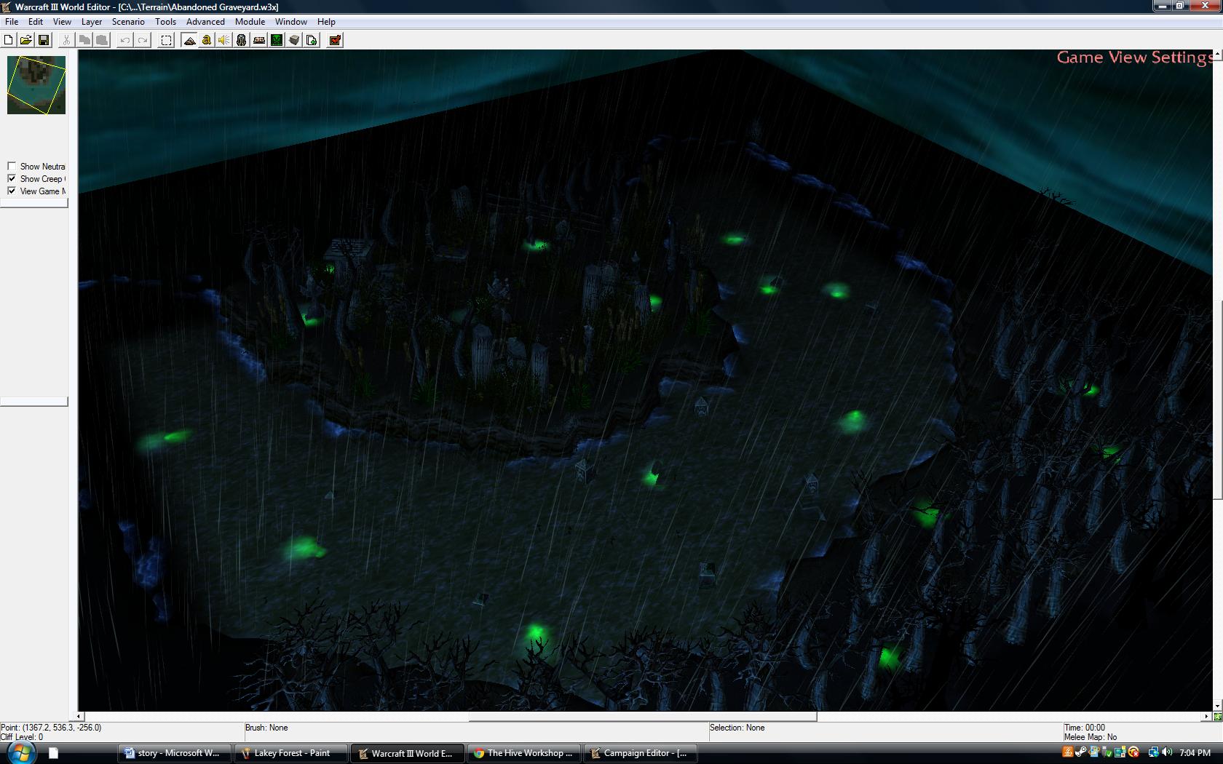The image size is (1223, 764).
Task: Click the Steam tray icon
Action: tap(1081, 752)
